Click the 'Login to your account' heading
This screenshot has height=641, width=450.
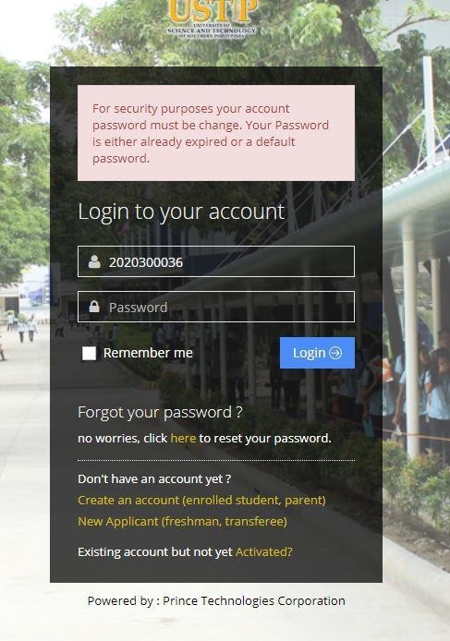181,212
